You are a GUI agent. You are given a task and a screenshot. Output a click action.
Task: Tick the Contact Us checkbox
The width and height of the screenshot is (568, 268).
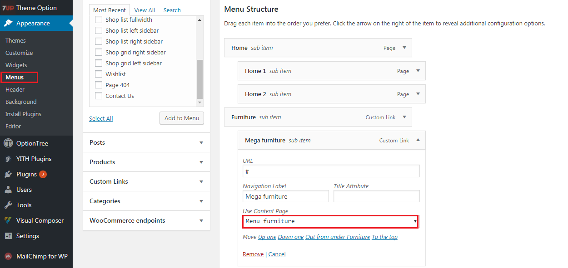[x=99, y=96]
